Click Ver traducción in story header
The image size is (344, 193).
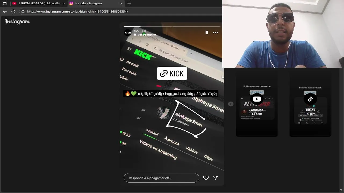(x=145, y=35)
